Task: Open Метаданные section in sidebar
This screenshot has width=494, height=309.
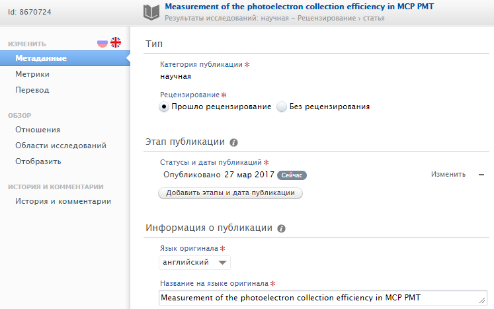Action: (40, 58)
